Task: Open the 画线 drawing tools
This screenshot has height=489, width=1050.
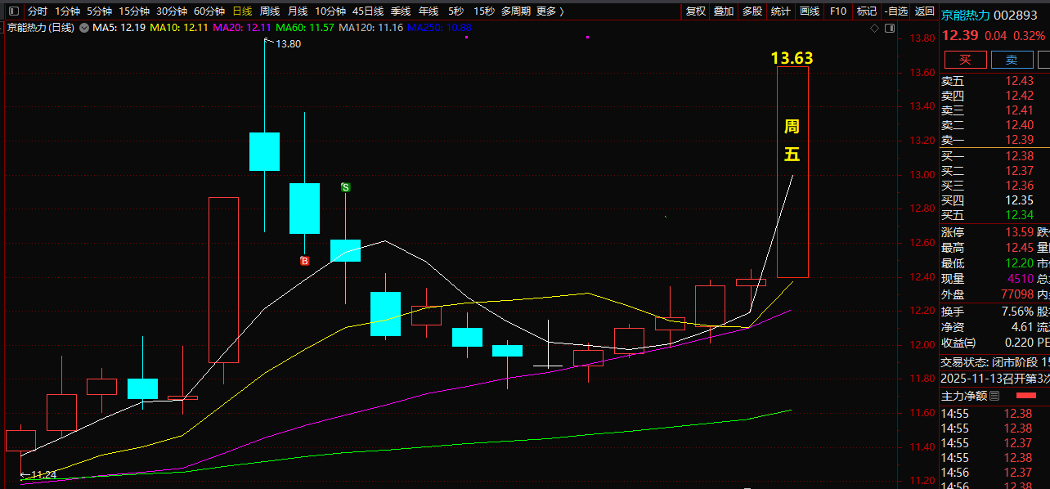Action: [x=810, y=11]
